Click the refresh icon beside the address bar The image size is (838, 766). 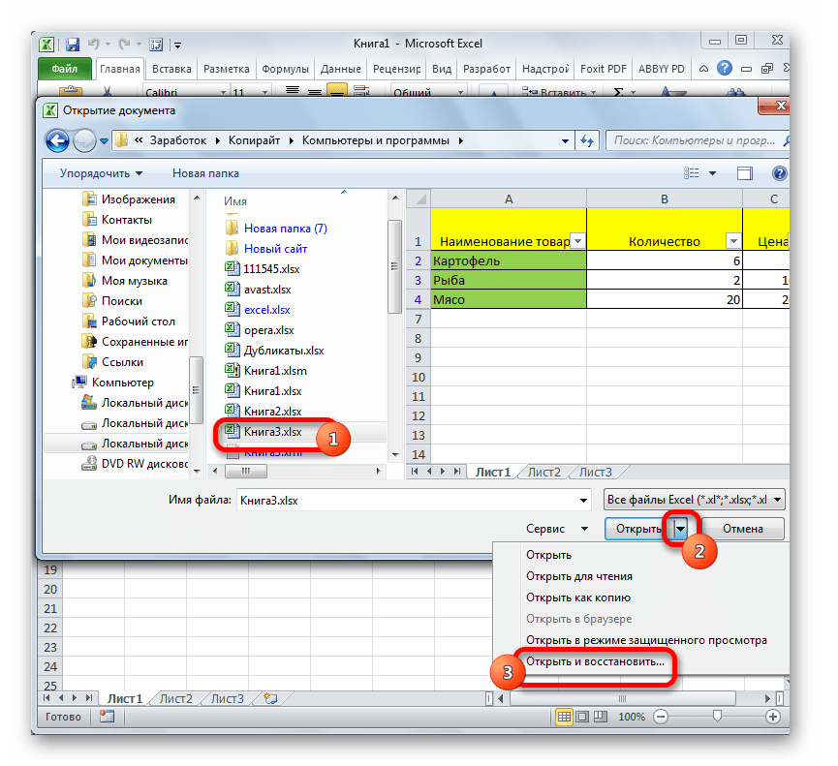[x=587, y=141]
